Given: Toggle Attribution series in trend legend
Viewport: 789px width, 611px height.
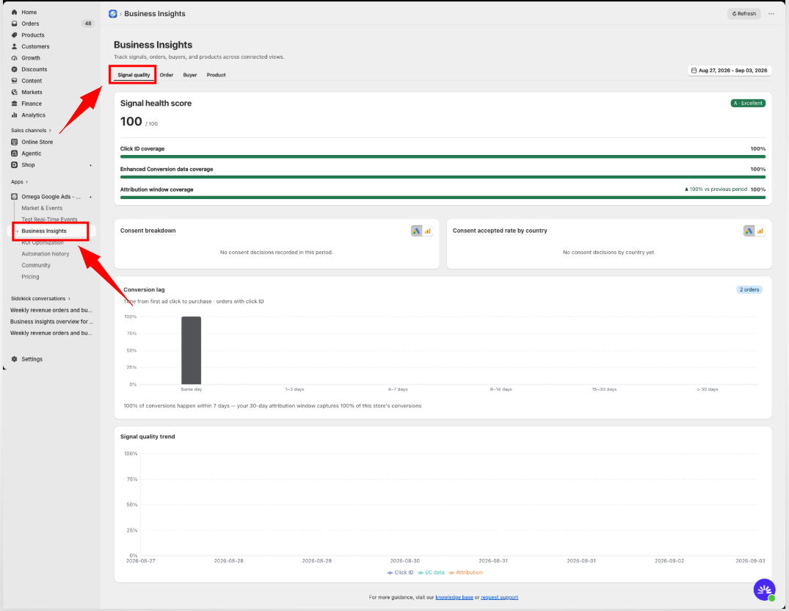Looking at the screenshot, I should [465, 572].
